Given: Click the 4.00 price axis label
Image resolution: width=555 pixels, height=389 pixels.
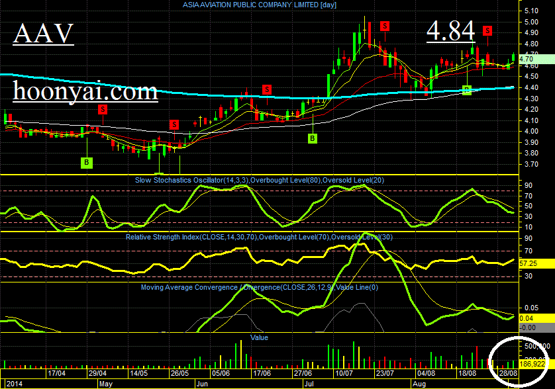Looking at the screenshot, I should point(531,131).
